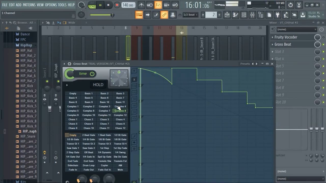This screenshot has width=326, height=183.
Task: Toggle the loop recording icon
Action: coord(175,5)
